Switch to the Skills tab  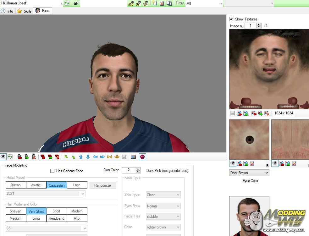(x=25, y=11)
